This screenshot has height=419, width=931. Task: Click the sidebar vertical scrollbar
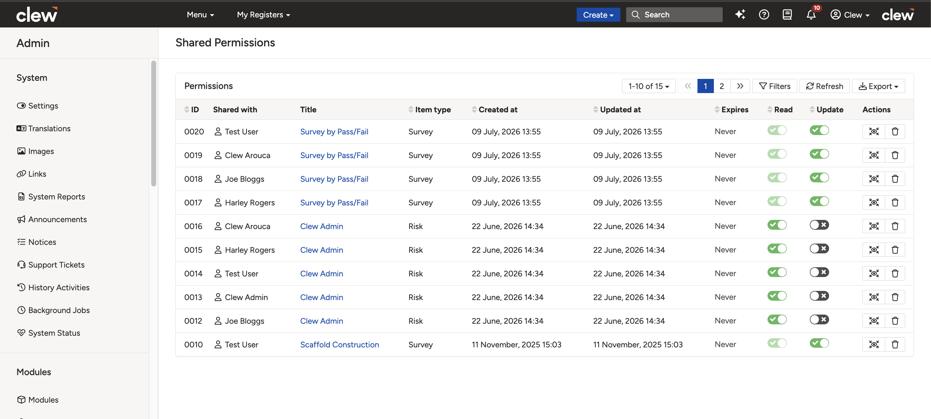(x=154, y=123)
